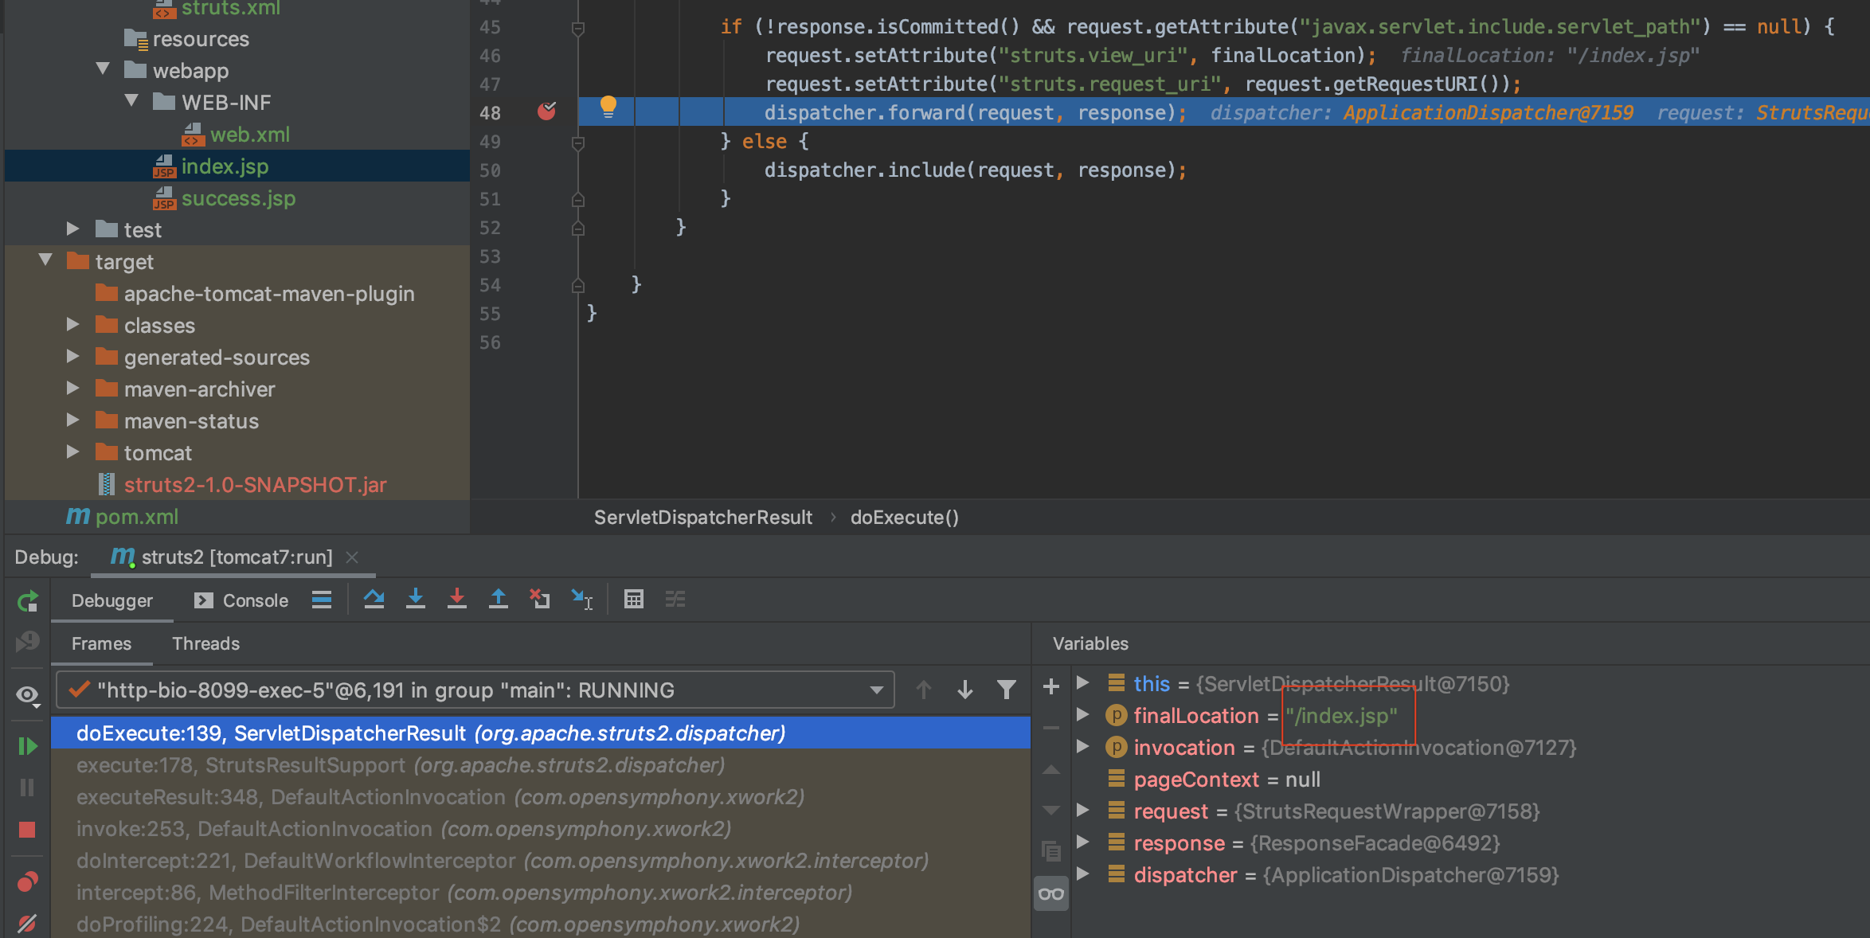The width and height of the screenshot is (1870, 938).
Task: Click the Step Out icon
Action: tap(499, 599)
